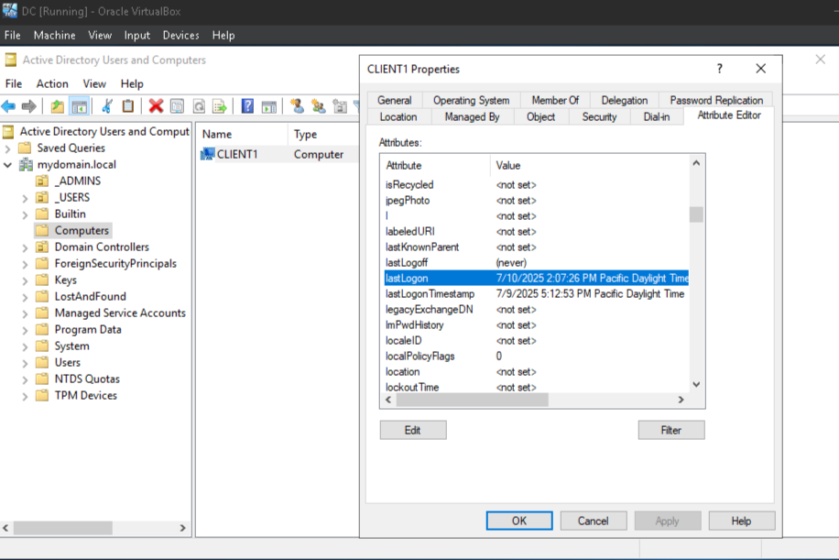Open the Dial-in tab

coord(657,116)
